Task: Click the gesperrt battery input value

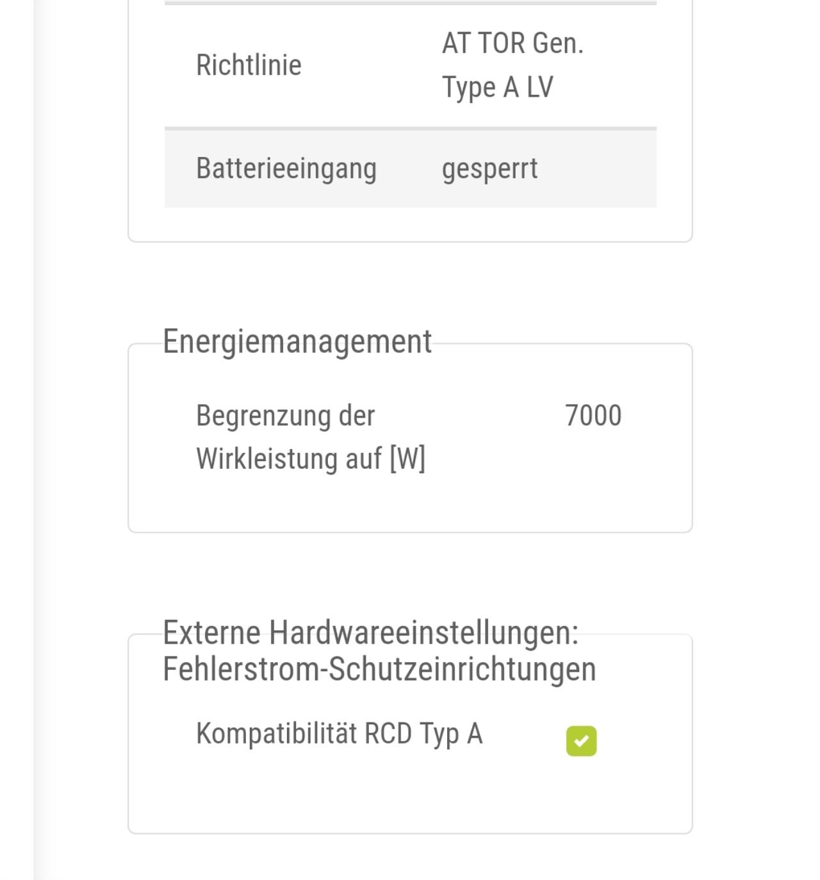Action: (x=490, y=169)
